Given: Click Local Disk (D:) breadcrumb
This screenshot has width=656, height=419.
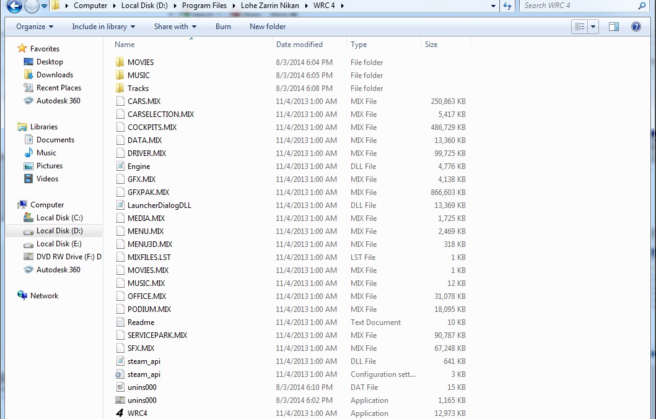Looking at the screenshot, I should (x=144, y=6).
